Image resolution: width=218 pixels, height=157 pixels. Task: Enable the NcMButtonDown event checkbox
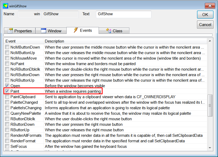pyautogui.click(x=7, y=47)
